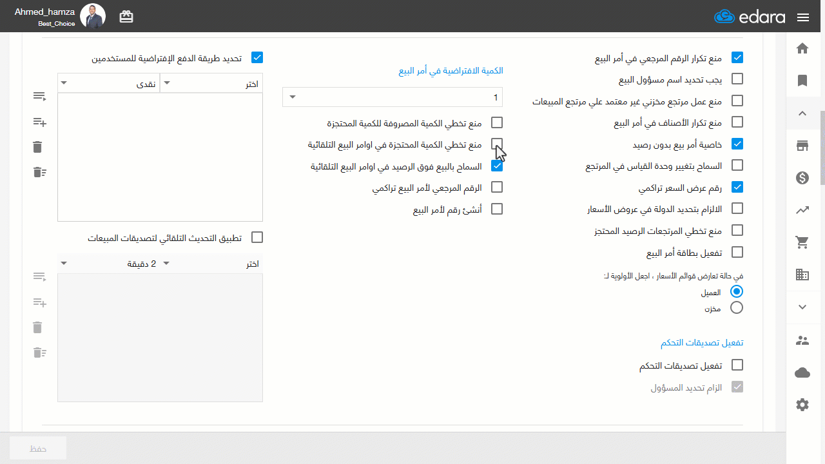Click delete-all icon beside payment method box

pyautogui.click(x=39, y=172)
